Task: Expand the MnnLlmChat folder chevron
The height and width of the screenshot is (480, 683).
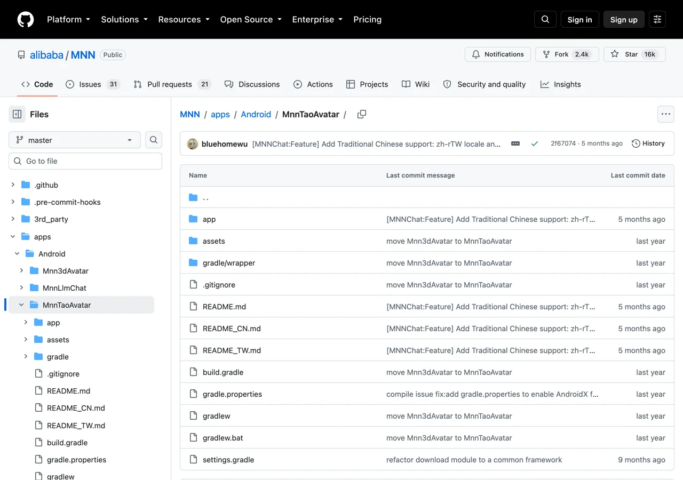Action: [x=21, y=288]
